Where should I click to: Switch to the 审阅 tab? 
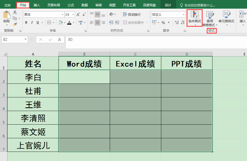click(x=99, y=5)
